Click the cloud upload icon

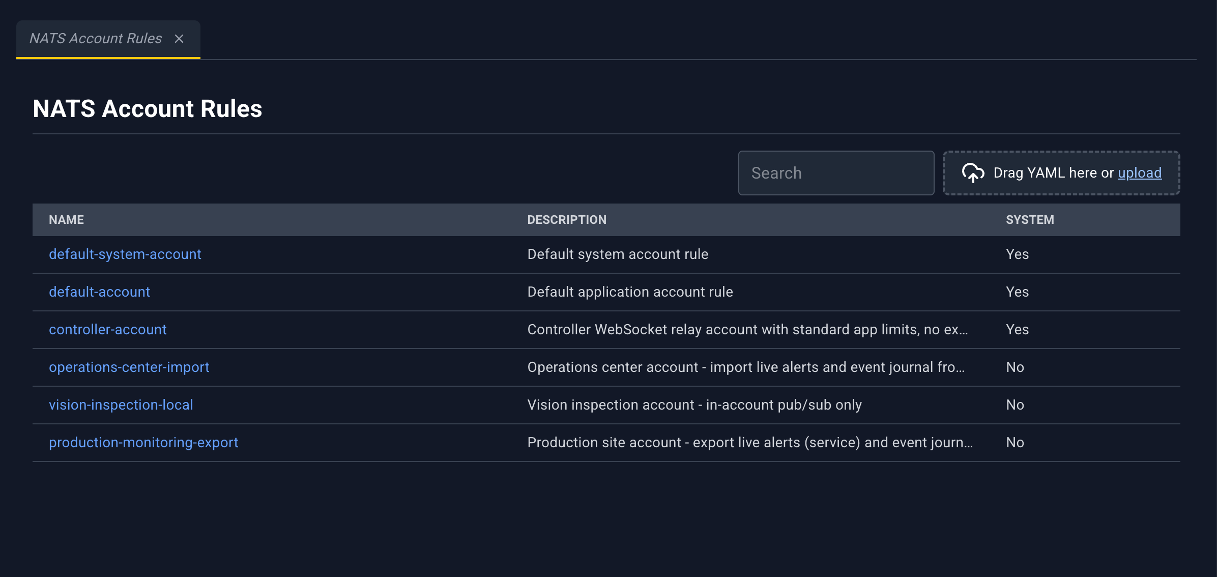(x=973, y=173)
